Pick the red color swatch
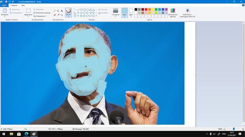The height and width of the screenshot is (137, 245). (146, 10)
